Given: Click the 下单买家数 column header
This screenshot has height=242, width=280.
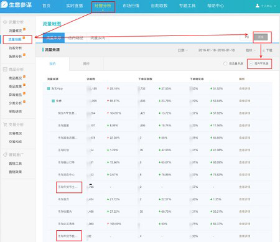Looking at the screenshot, I should tap(146, 79).
